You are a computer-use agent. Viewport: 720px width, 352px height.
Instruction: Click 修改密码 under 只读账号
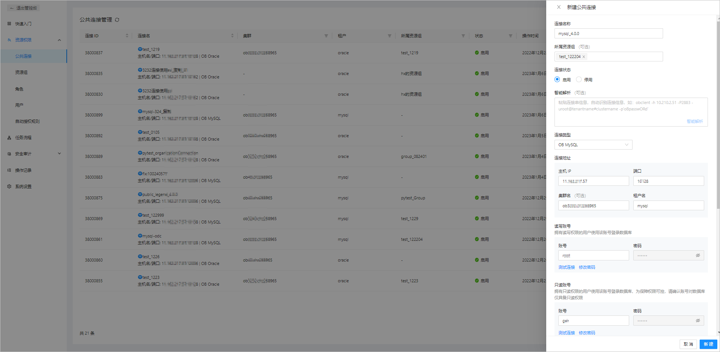[587, 333]
